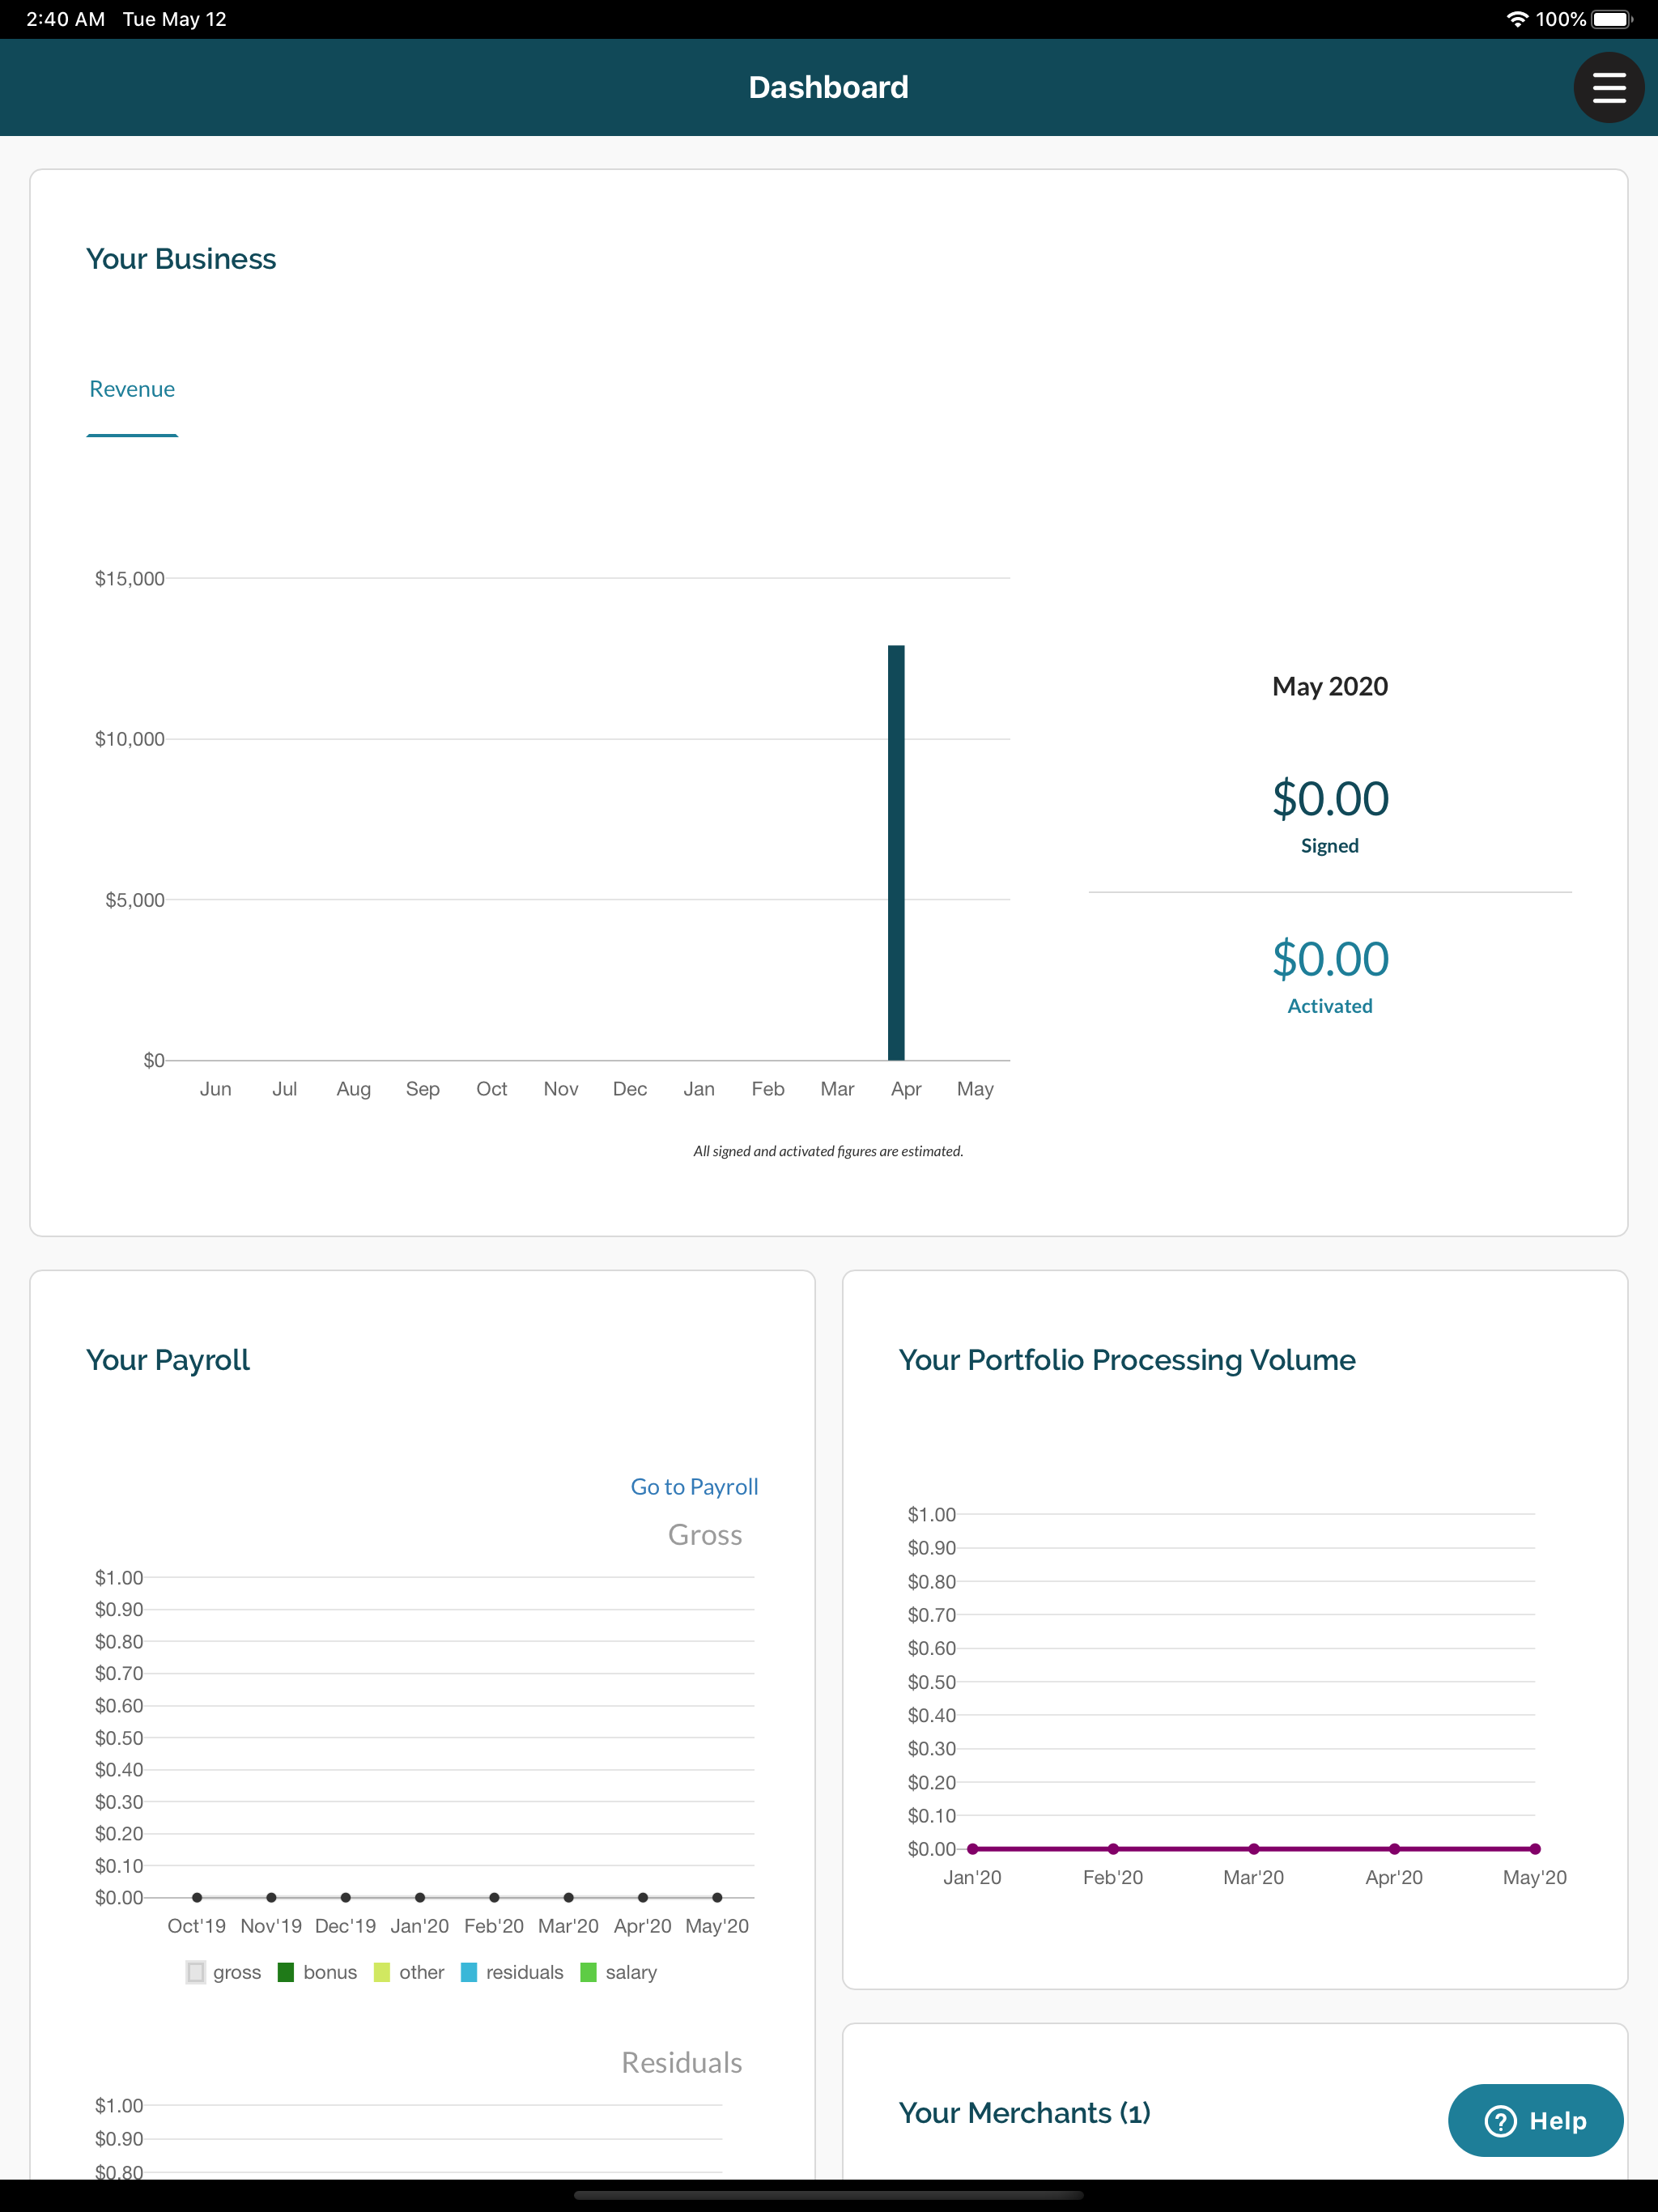This screenshot has width=1658, height=2212.
Task: Click the Mar'20 portfolio volume point
Action: [1254, 1849]
